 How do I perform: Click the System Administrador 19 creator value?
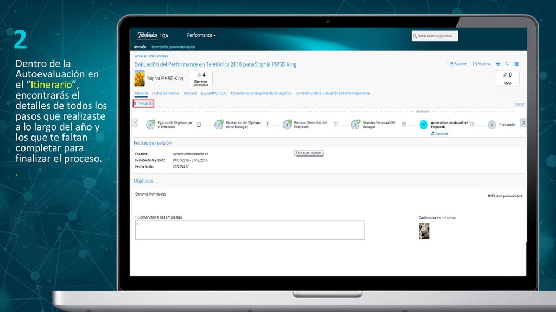tap(191, 154)
